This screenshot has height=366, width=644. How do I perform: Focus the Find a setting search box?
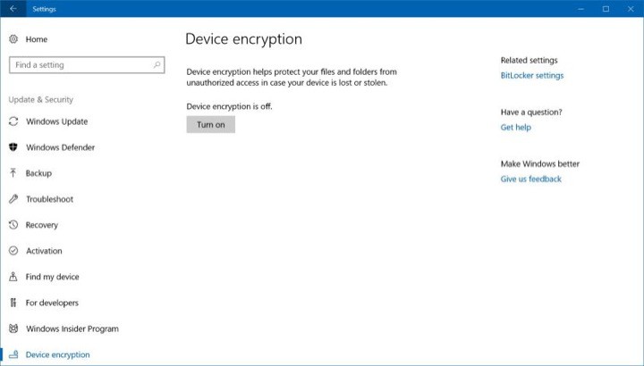87,65
